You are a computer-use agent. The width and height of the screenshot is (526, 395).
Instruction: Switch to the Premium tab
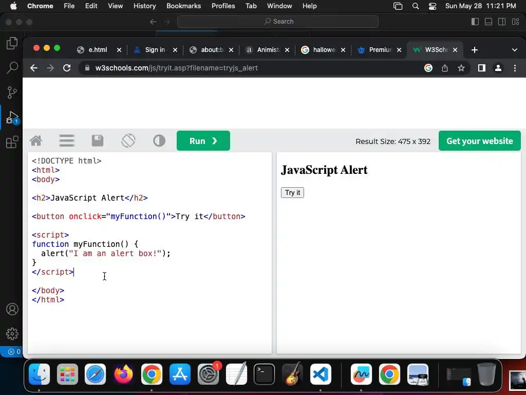point(380,50)
